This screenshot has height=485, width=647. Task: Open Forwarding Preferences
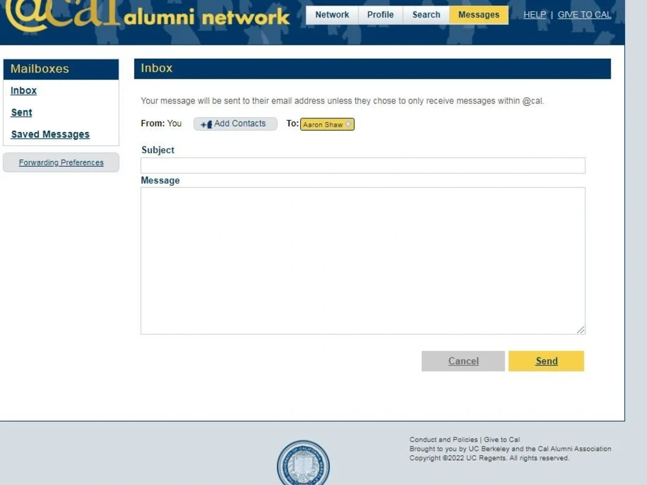pos(61,162)
